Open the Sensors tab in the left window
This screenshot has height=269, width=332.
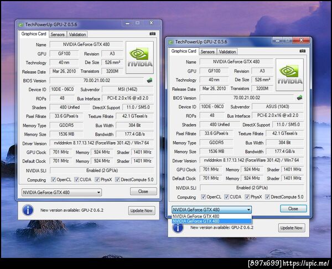tap(58, 34)
